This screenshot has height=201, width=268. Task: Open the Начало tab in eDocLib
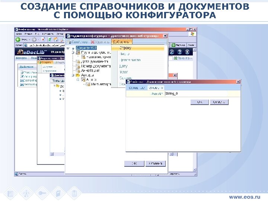point(21,58)
